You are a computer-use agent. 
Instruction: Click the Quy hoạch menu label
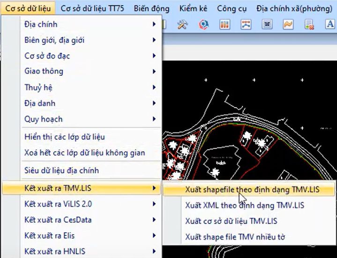(x=44, y=119)
